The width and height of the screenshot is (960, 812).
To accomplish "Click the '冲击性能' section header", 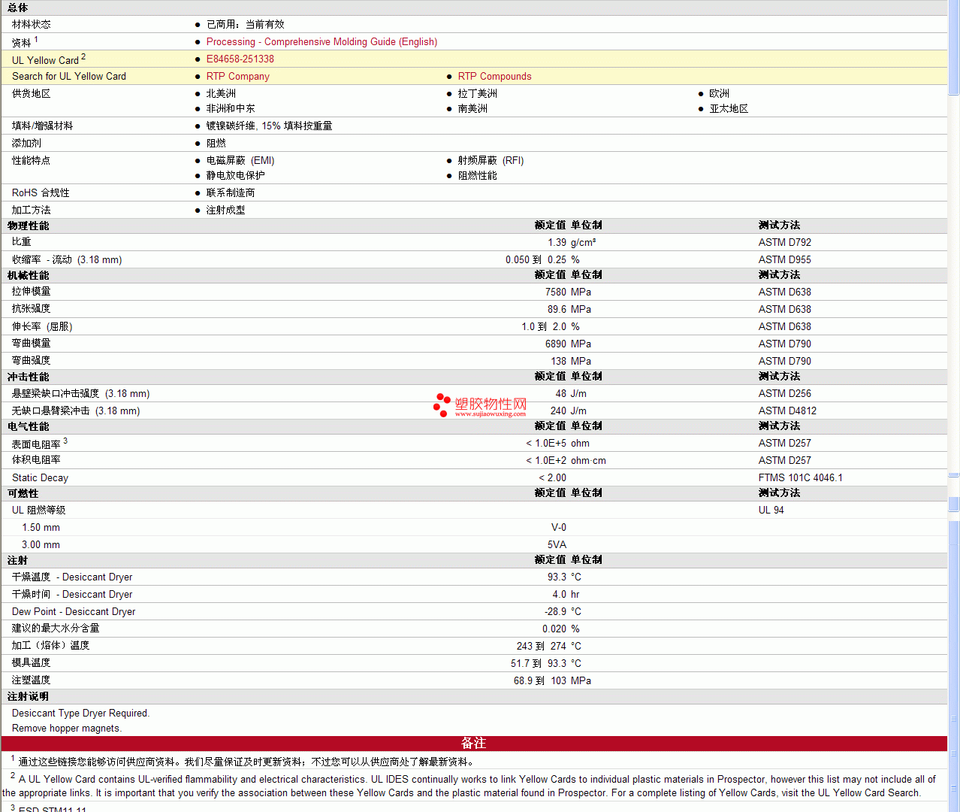I will pos(29,377).
